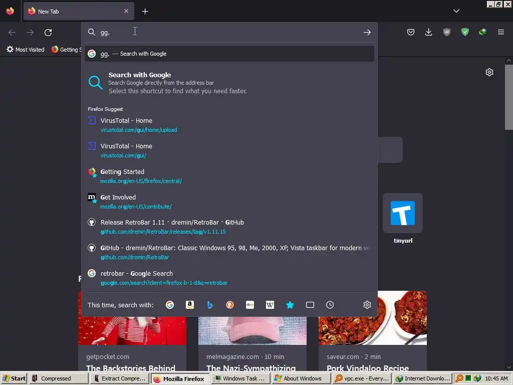Go forward with the forward arrow
Screen dimensions: 513x385
coord(30,33)
